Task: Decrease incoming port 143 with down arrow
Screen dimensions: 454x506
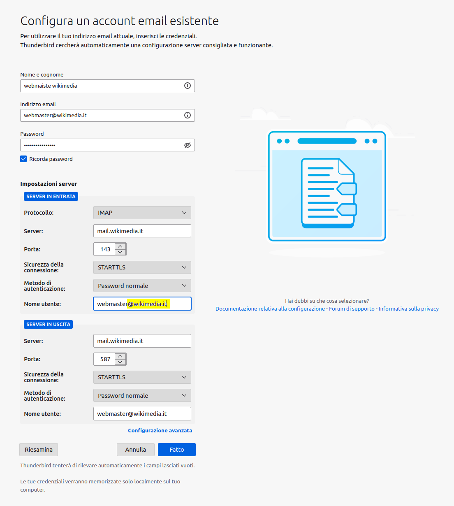Action: (120, 252)
